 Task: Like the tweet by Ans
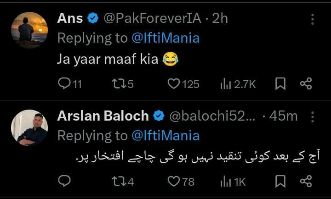(173, 83)
